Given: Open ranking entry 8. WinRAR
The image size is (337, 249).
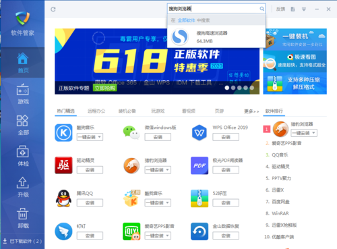Looking at the screenshot, I should click(x=277, y=213).
